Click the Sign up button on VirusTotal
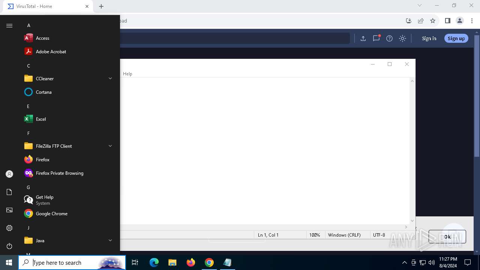Viewport: 480px width, 270px height. [x=456, y=38]
